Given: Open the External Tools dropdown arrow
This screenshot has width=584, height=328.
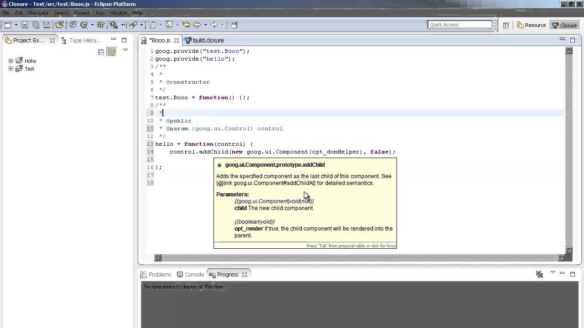Looking at the screenshot, I should [141, 25].
